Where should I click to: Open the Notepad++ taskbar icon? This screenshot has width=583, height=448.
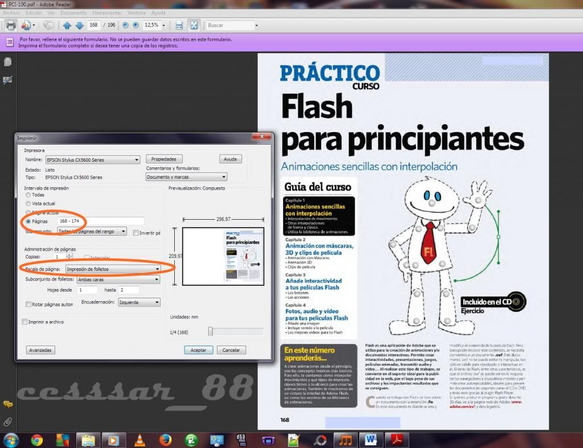293,440
